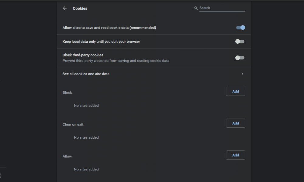
Task: Focus the Search settings field
Action: click(222, 8)
